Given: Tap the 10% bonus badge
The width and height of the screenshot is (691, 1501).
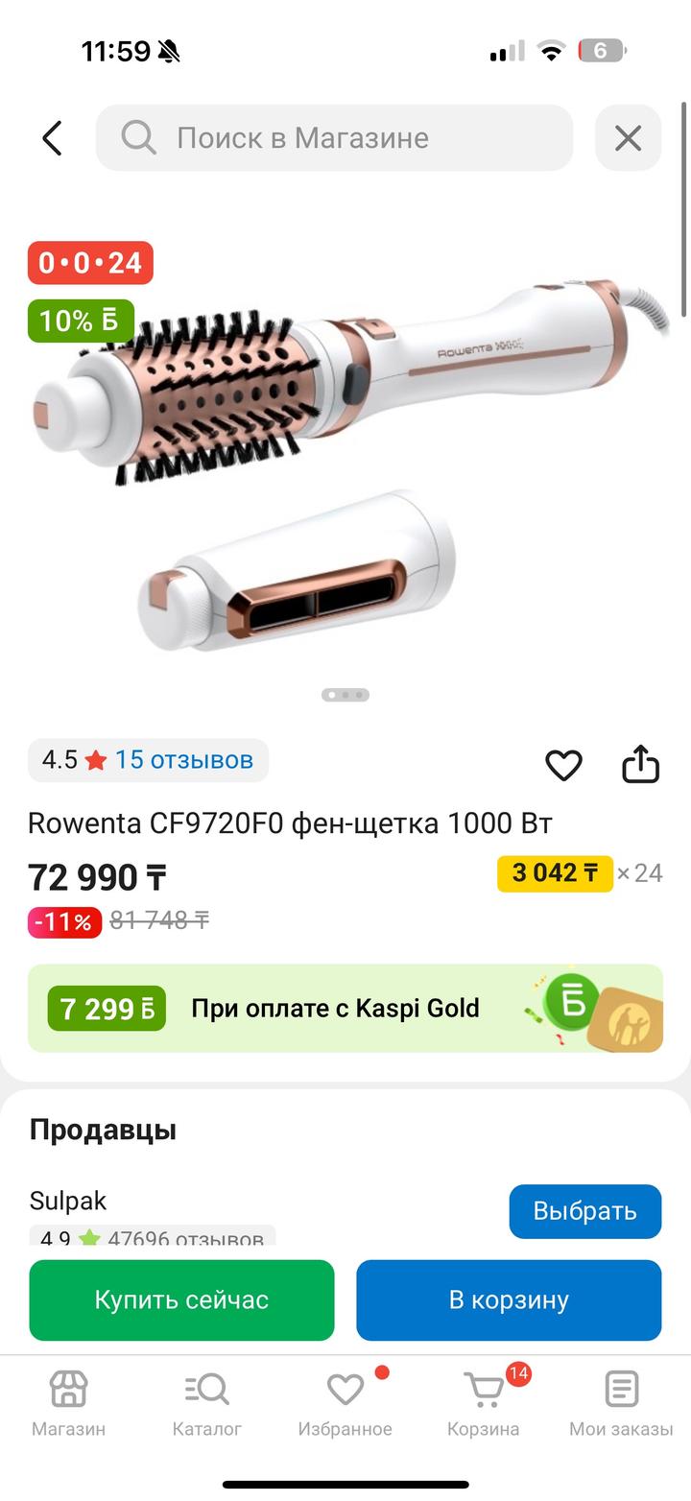Looking at the screenshot, I should click(81, 321).
